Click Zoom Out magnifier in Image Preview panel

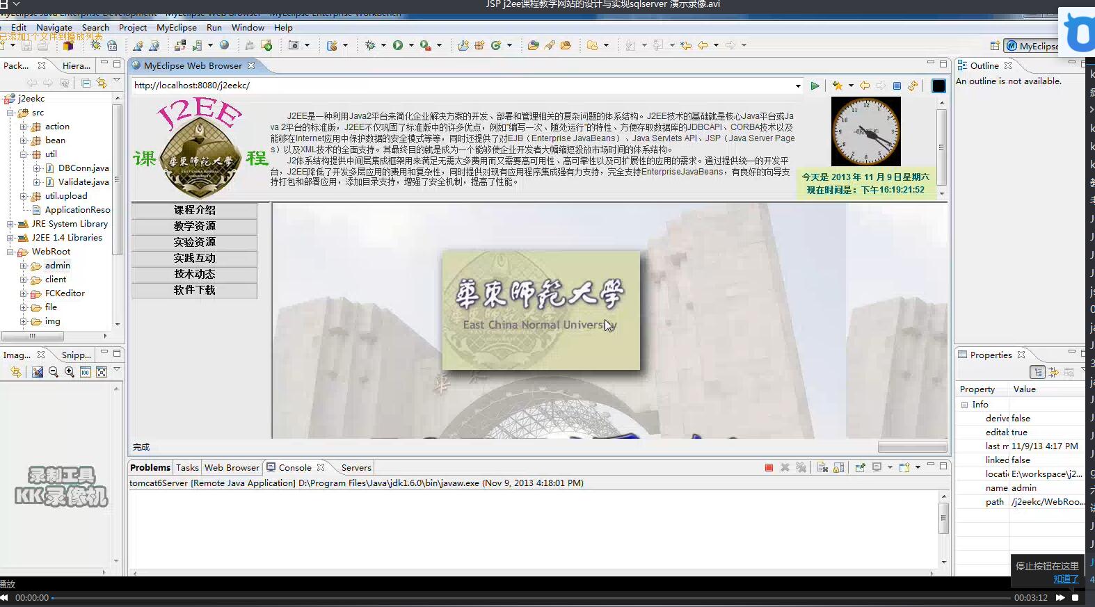(x=54, y=372)
